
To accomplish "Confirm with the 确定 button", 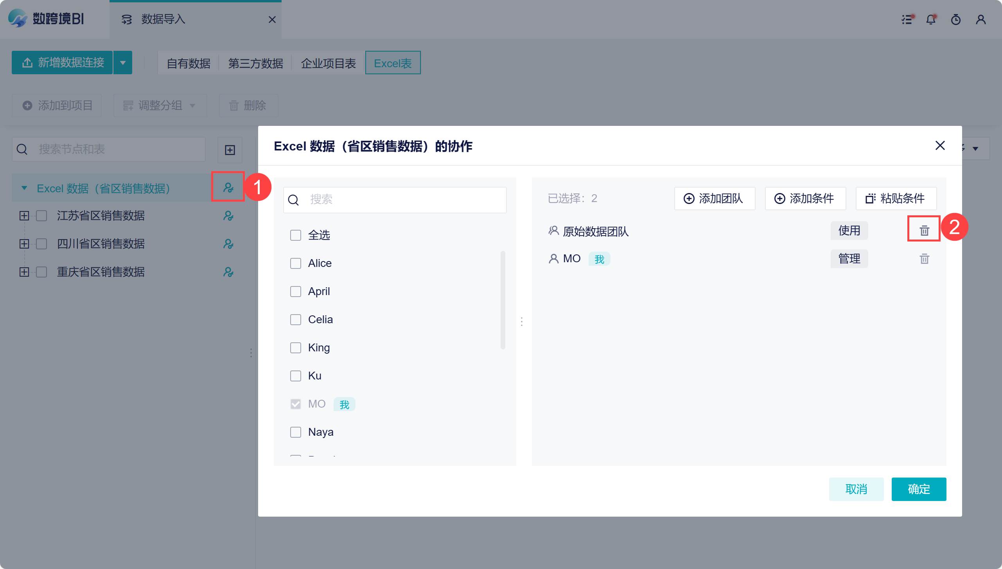I will point(918,489).
